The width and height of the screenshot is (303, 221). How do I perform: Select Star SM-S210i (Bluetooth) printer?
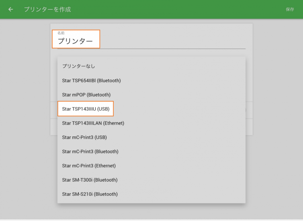(x=151, y=194)
